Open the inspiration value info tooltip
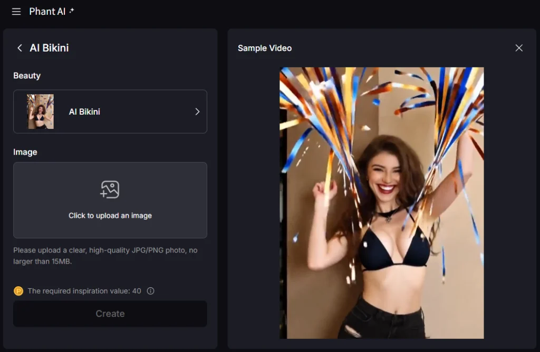540x352 pixels. (x=150, y=290)
